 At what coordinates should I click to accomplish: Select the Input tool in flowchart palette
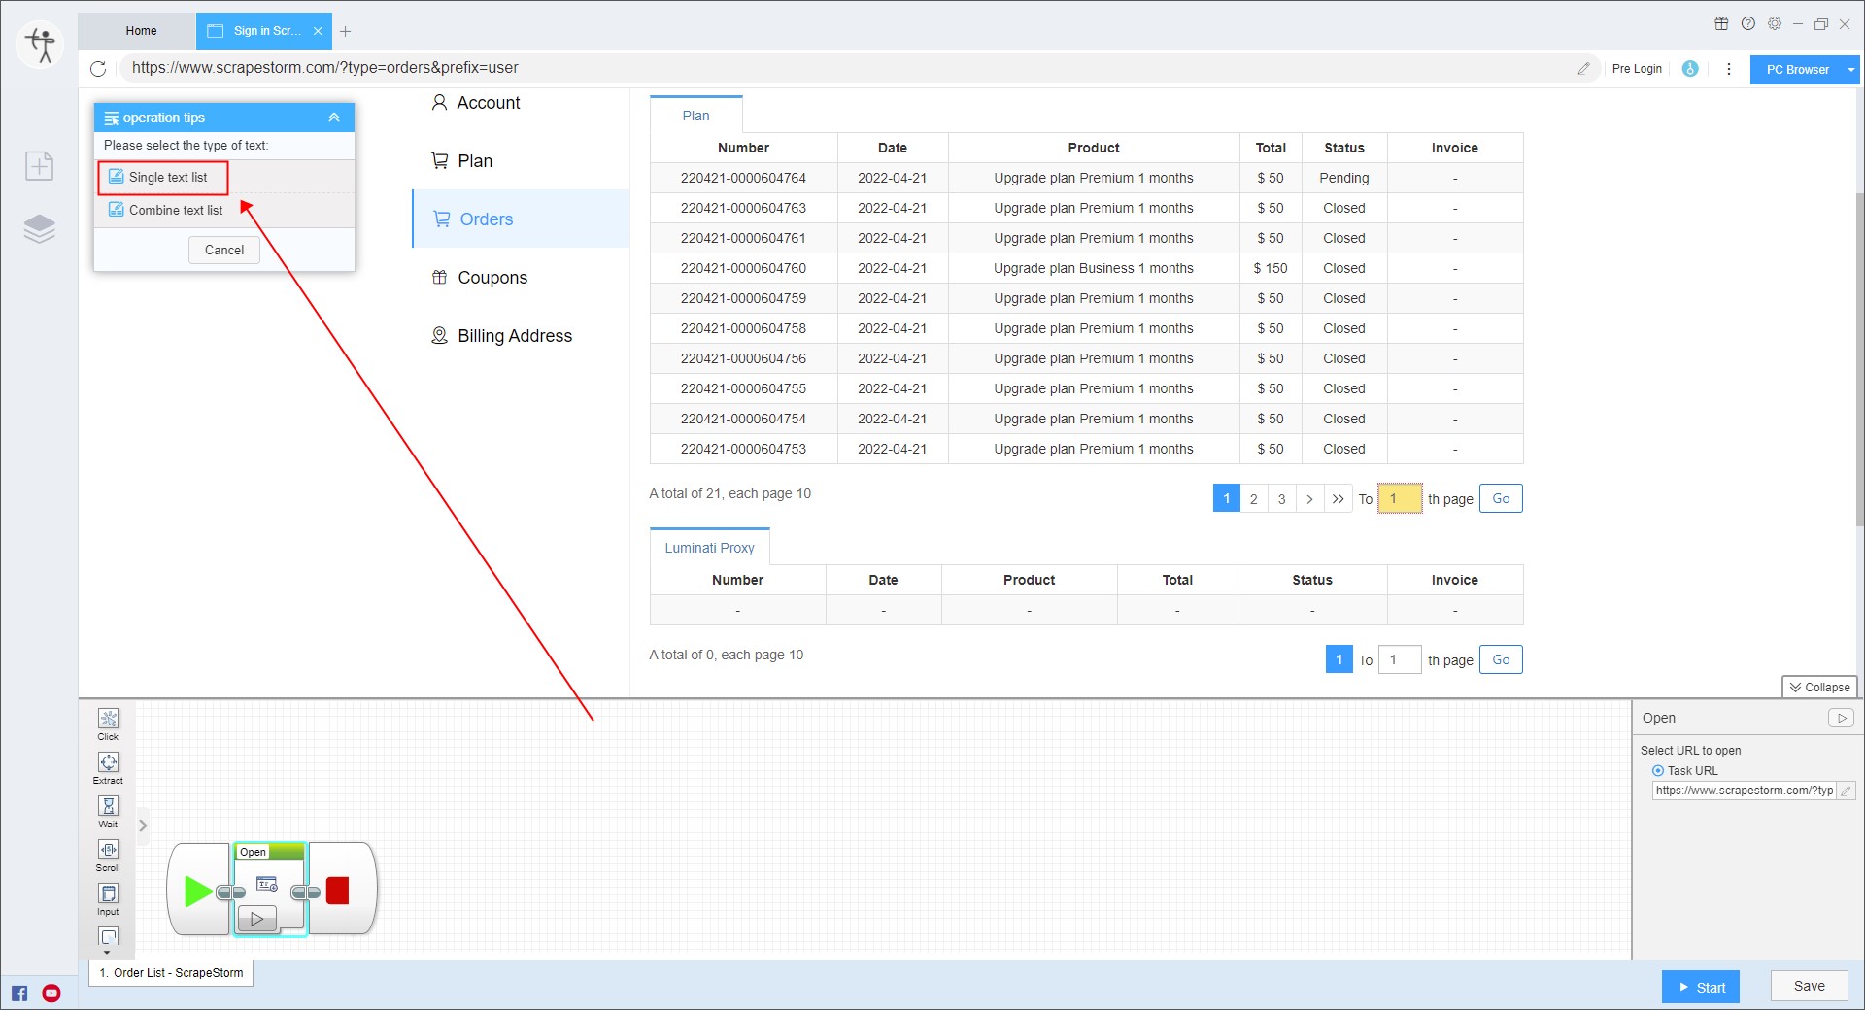(x=108, y=899)
